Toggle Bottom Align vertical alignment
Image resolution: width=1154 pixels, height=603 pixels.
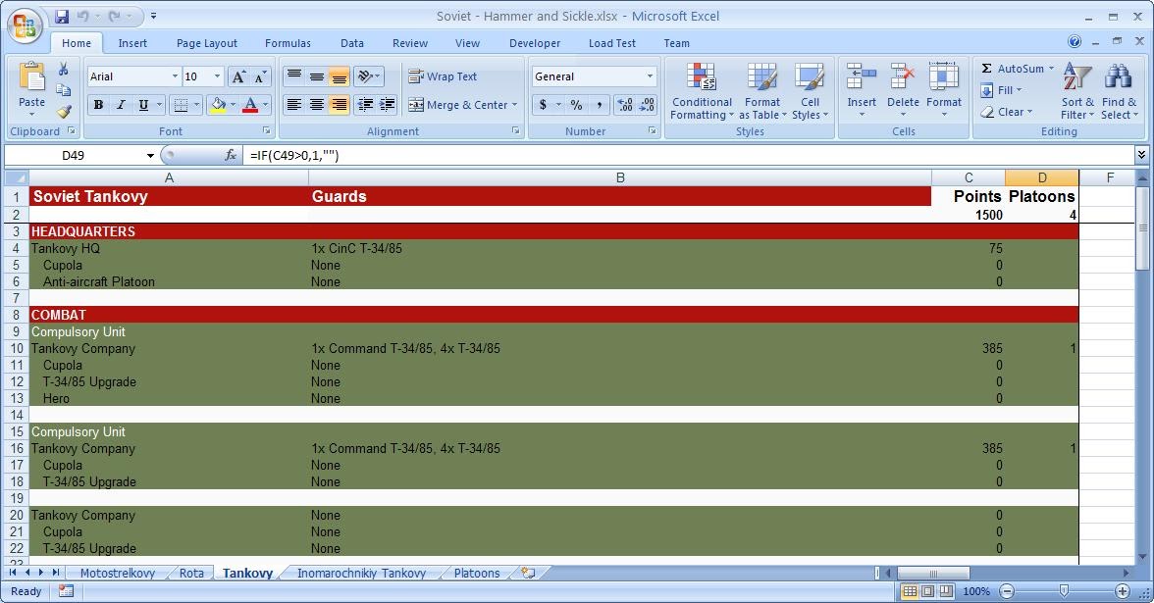pos(340,76)
